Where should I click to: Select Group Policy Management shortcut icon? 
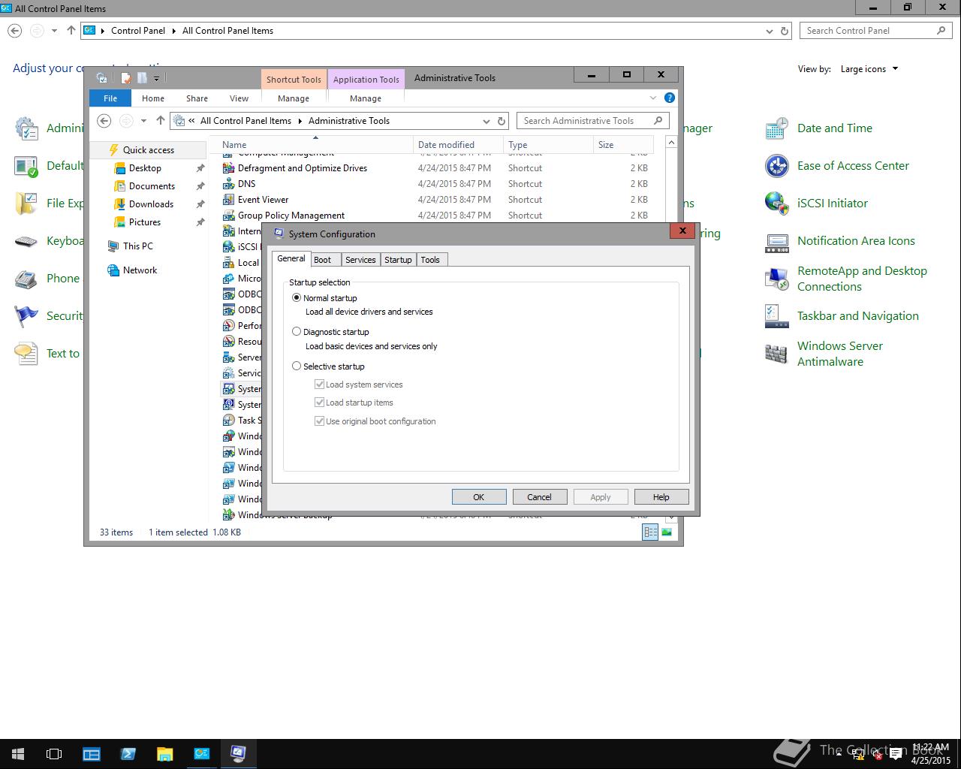[229, 216]
